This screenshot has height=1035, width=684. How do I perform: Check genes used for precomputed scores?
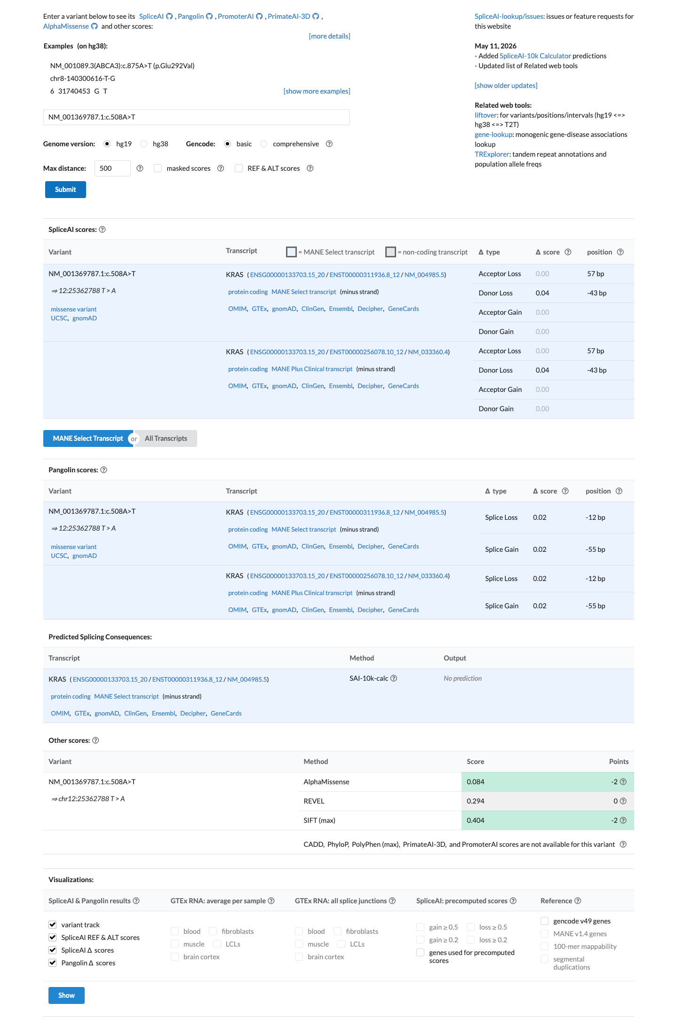point(421,953)
